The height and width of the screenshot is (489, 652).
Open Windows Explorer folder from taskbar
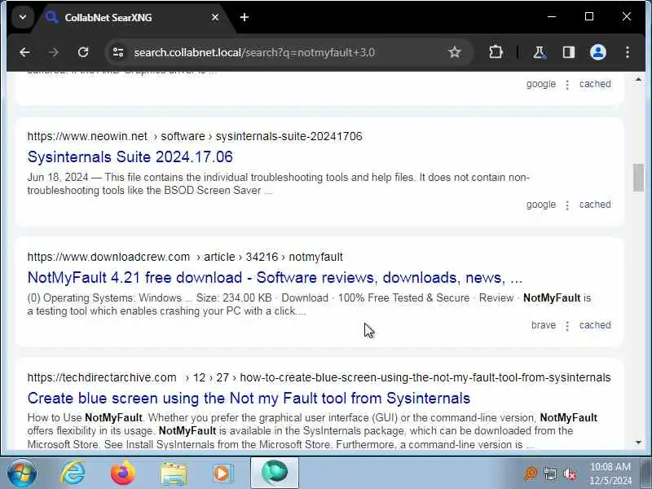coord(174,474)
